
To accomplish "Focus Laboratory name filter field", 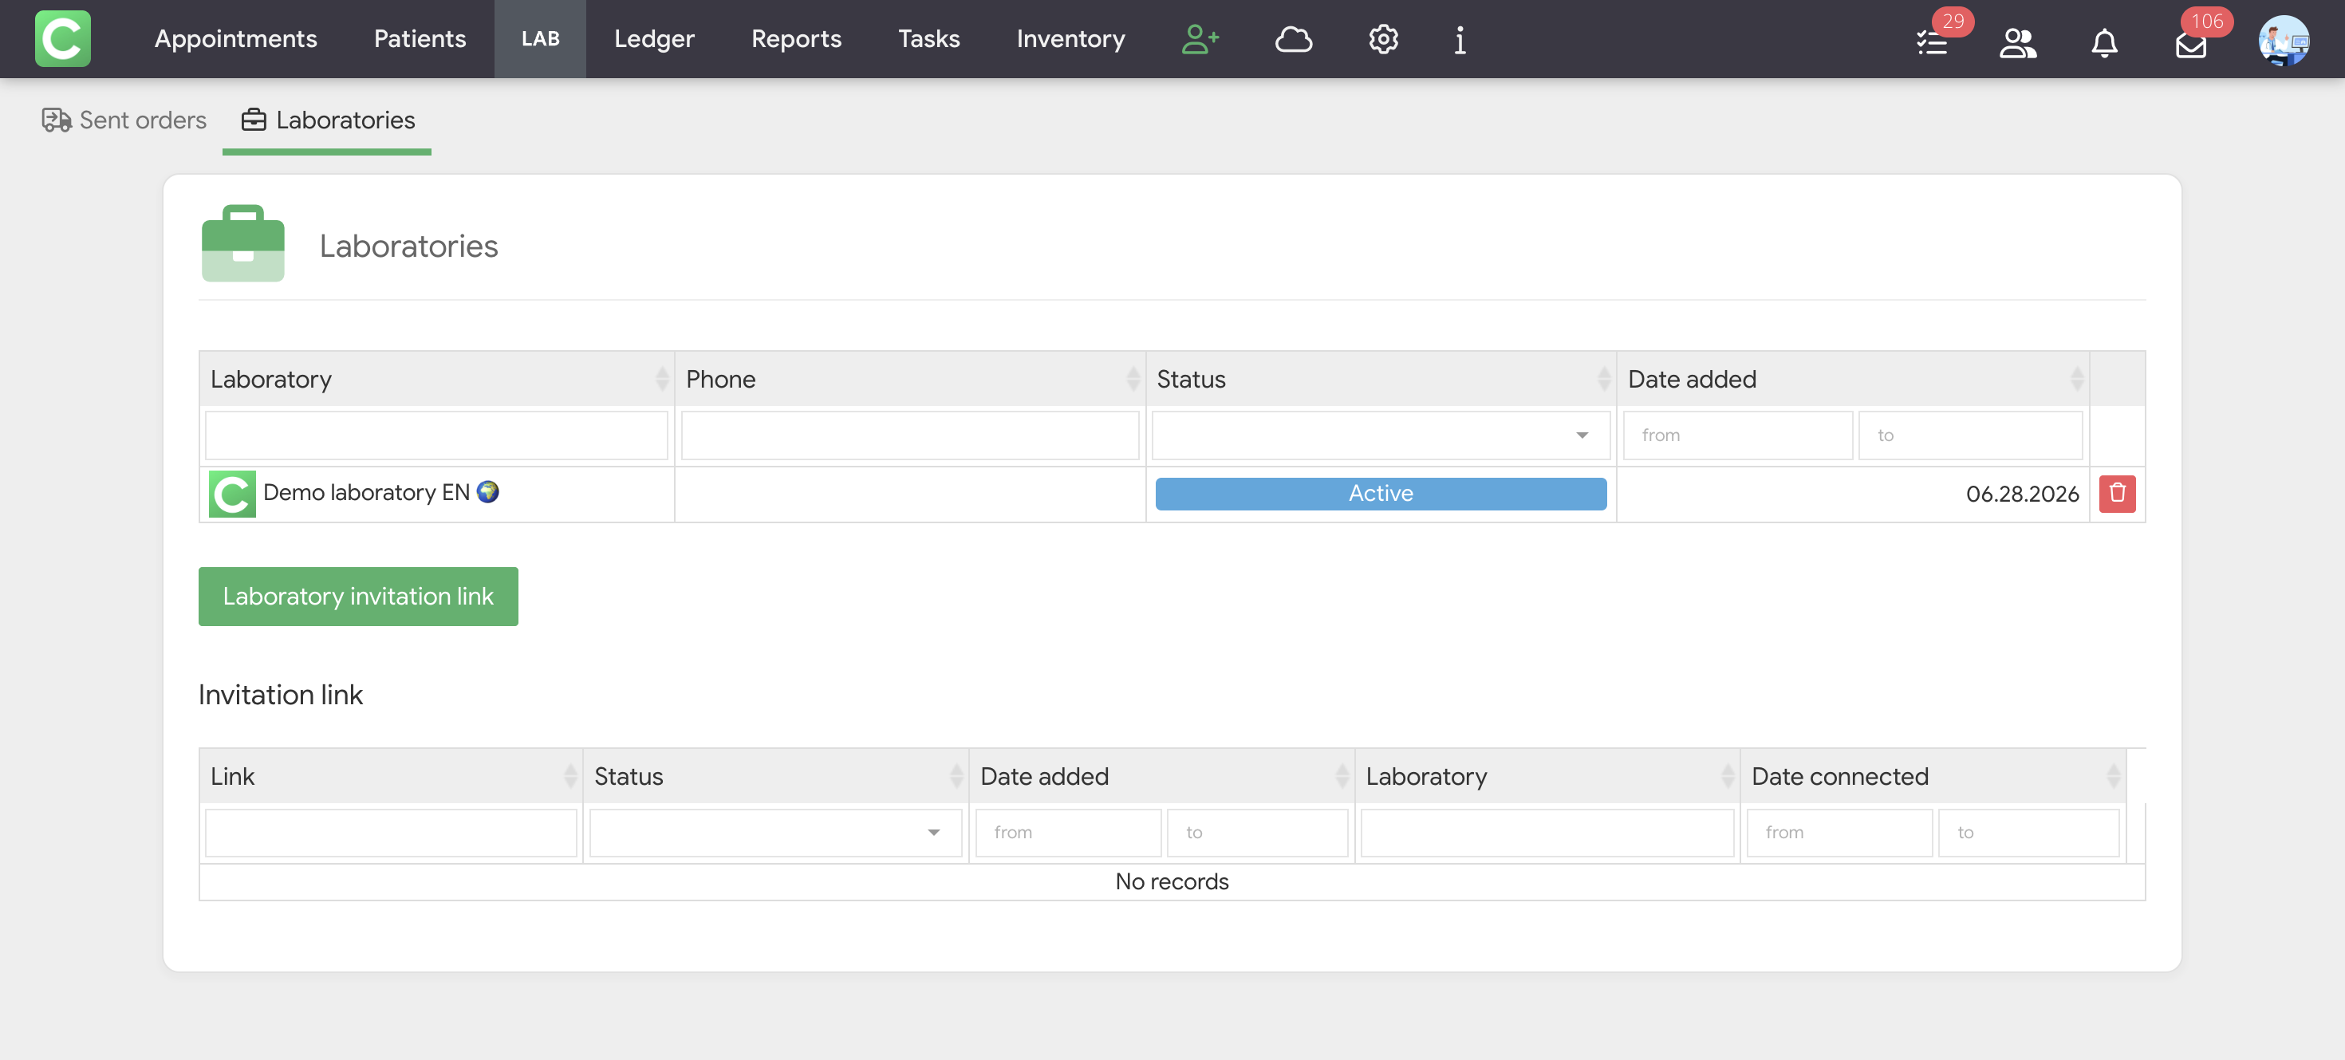I will tap(436, 435).
